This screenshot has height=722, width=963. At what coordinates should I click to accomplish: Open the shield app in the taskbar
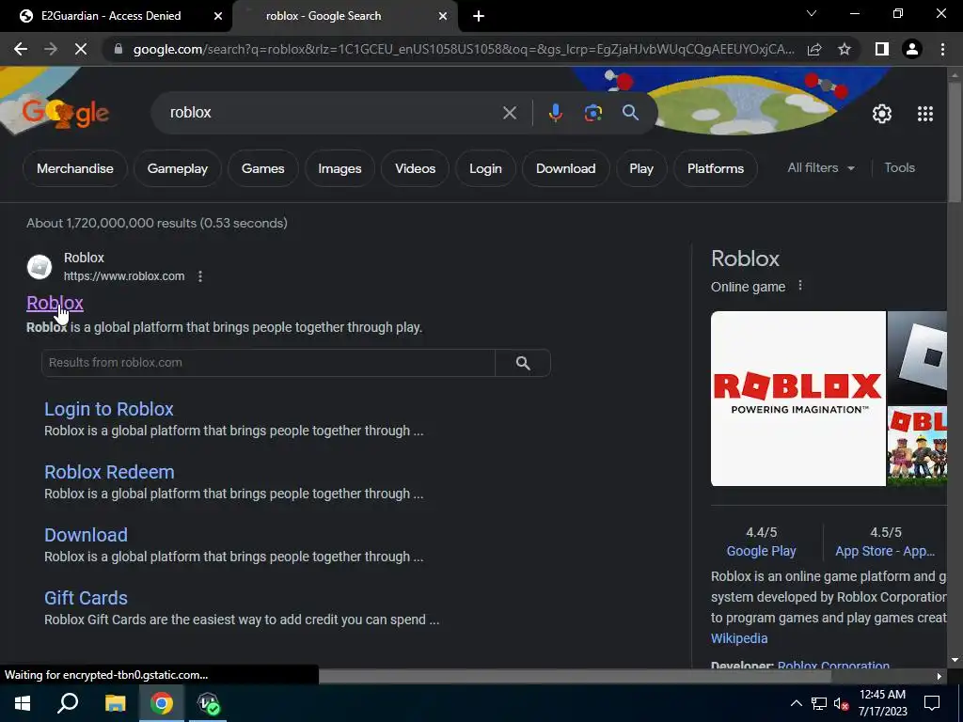pos(208,703)
